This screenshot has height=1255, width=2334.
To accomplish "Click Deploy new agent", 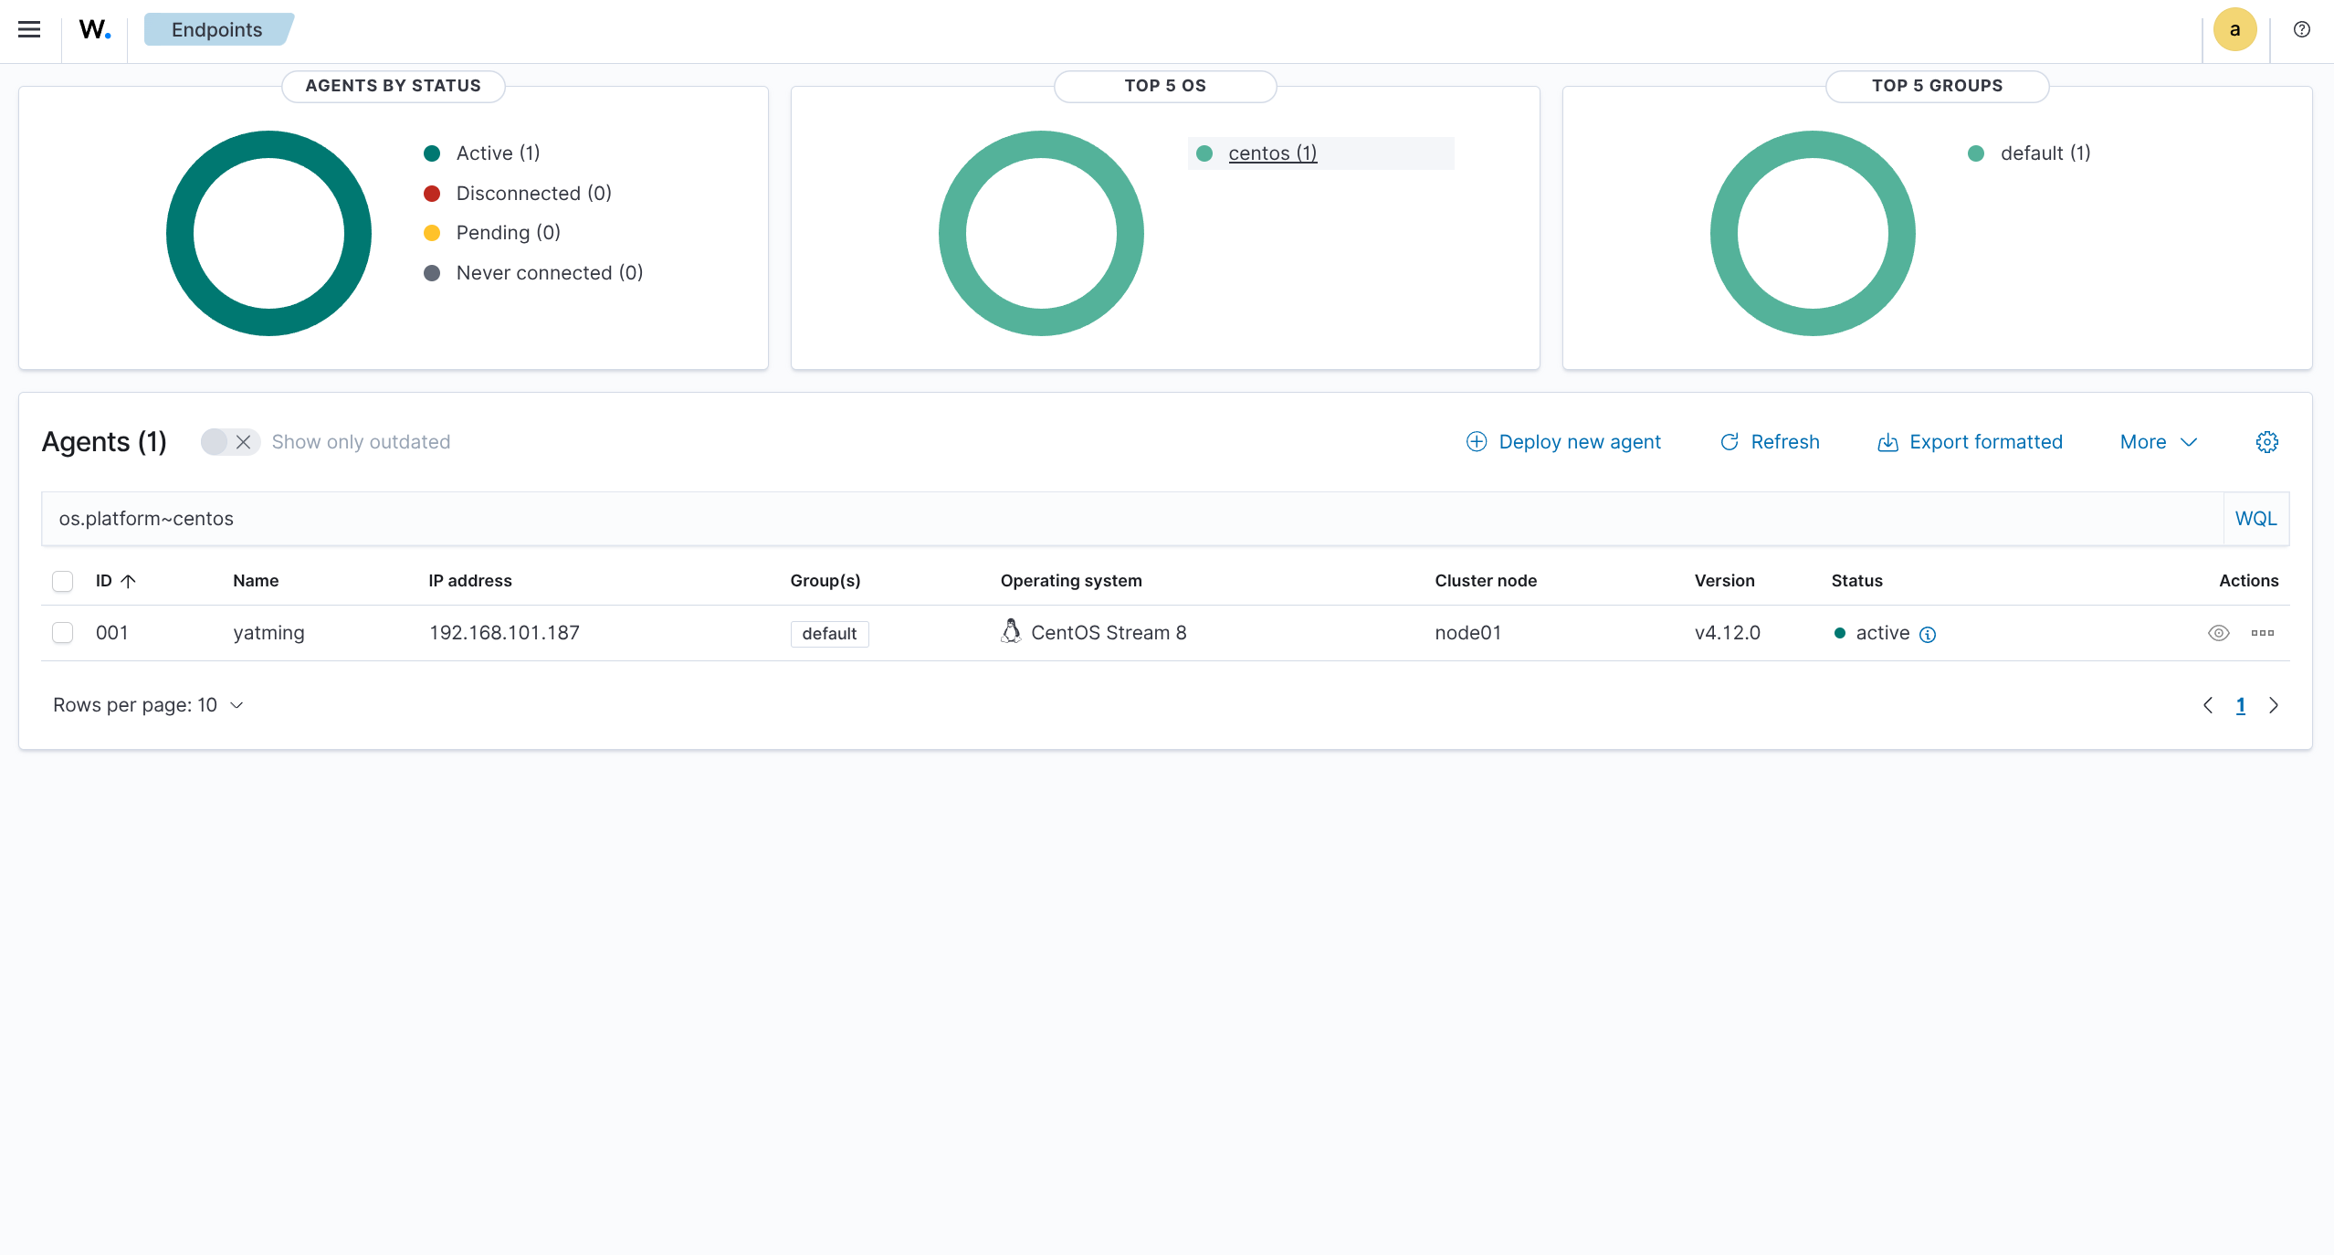I will tap(1563, 442).
